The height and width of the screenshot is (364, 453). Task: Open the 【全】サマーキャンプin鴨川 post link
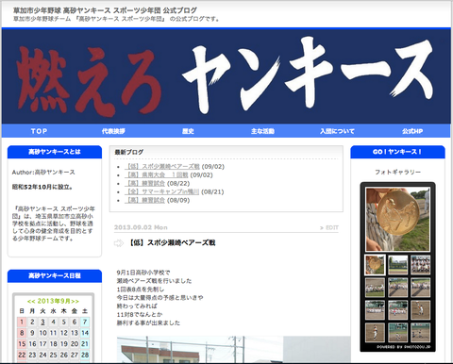161,192
